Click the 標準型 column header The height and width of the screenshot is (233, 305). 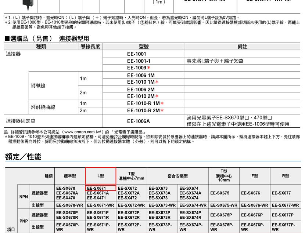point(70,176)
